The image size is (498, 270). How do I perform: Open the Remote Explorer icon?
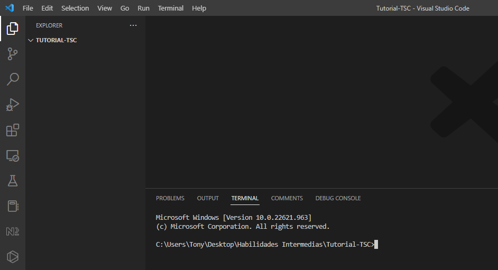(13, 155)
